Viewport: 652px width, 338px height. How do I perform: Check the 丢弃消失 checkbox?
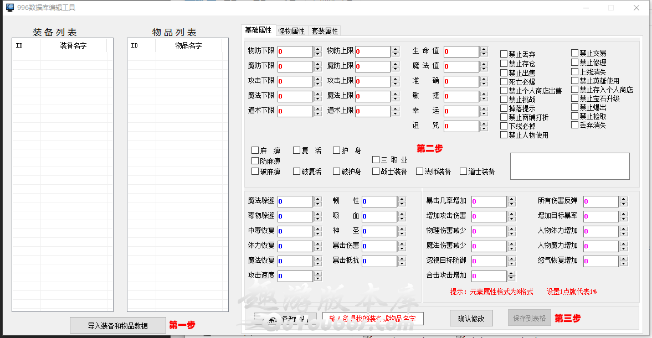(x=574, y=124)
